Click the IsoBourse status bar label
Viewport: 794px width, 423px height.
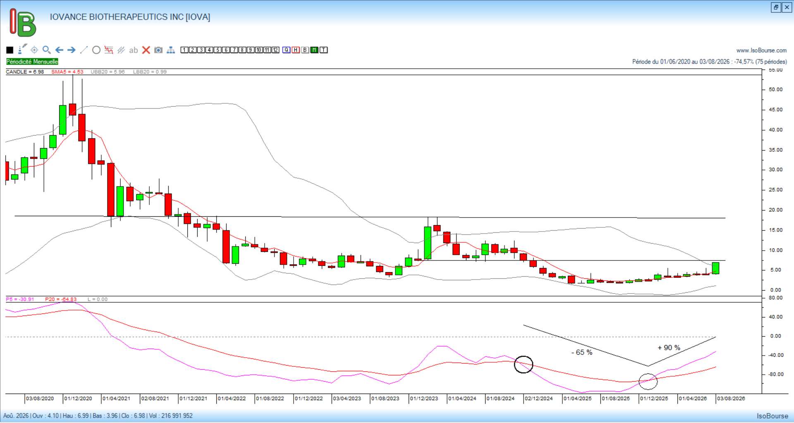pos(772,416)
